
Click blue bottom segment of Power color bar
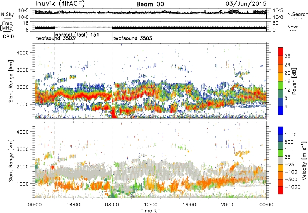point(281,110)
